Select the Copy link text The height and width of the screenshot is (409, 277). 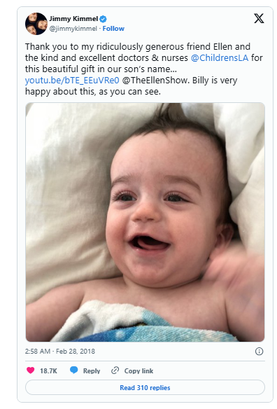[x=138, y=371]
